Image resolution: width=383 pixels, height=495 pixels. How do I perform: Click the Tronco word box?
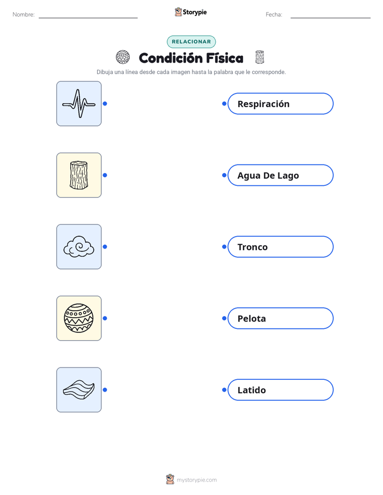tap(281, 246)
